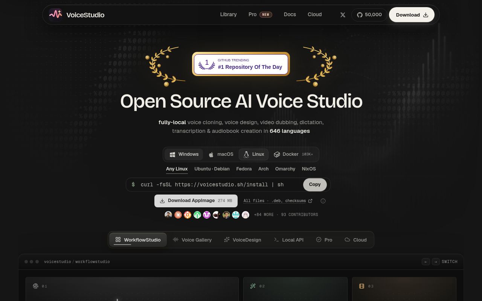This screenshot has width=482, height=301.
Task: Choose the NixOS distro tab
Action: (309, 169)
